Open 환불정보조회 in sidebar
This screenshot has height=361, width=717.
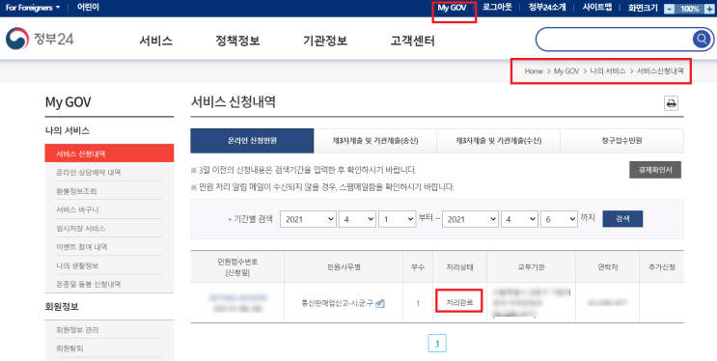pyautogui.click(x=76, y=191)
